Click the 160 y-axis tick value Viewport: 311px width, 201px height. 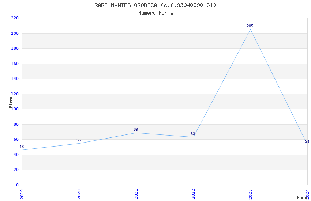point(15,64)
